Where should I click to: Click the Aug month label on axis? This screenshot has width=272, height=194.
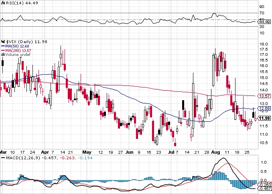click(215, 152)
